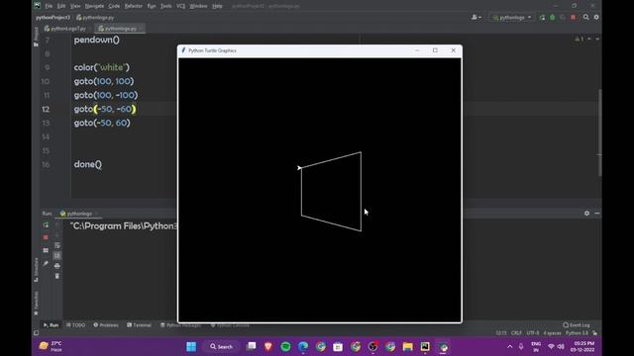
Task: Show hidden system tray icons chevron
Action: pos(510,346)
